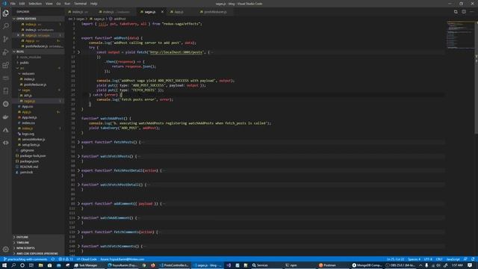Open the Extensions view
Image resolution: width=478 pixels, height=269 pixels.
[x=5, y=65]
